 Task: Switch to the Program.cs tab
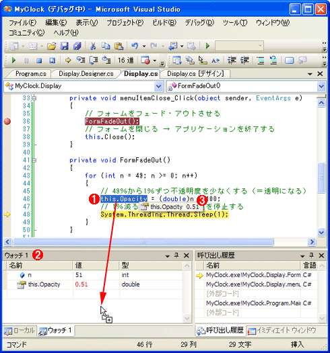click(x=31, y=74)
